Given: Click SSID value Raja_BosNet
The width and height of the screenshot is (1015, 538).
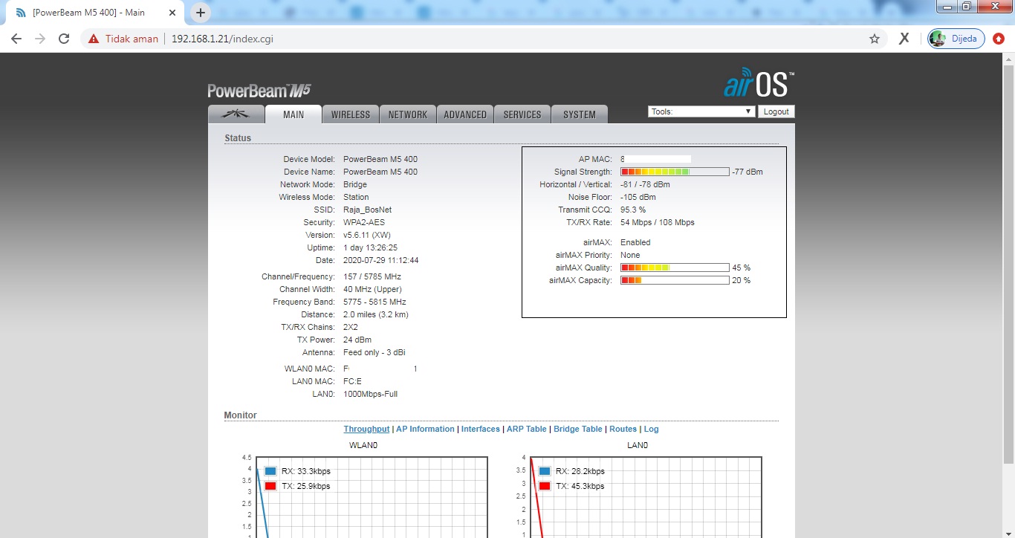Looking at the screenshot, I should tap(367, 210).
